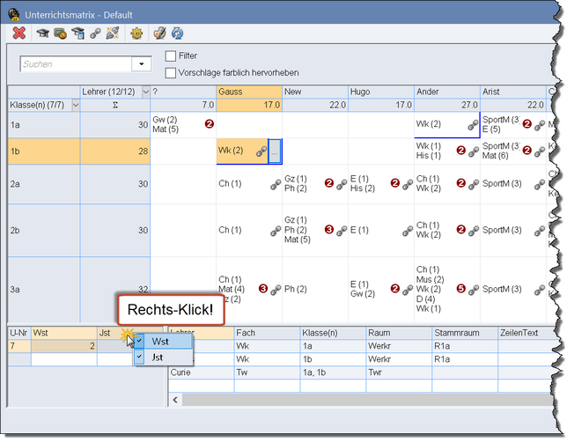Screen dimensions: 574x442
Task: Click the Raum column header
Action: tap(399, 333)
